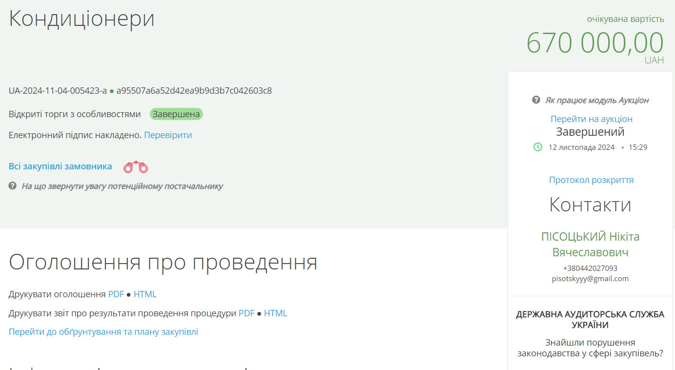
Task: Click contact name 'ПІСОЦЬКИЙ Нікіта Вячеславович'
Action: coord(590,244)
